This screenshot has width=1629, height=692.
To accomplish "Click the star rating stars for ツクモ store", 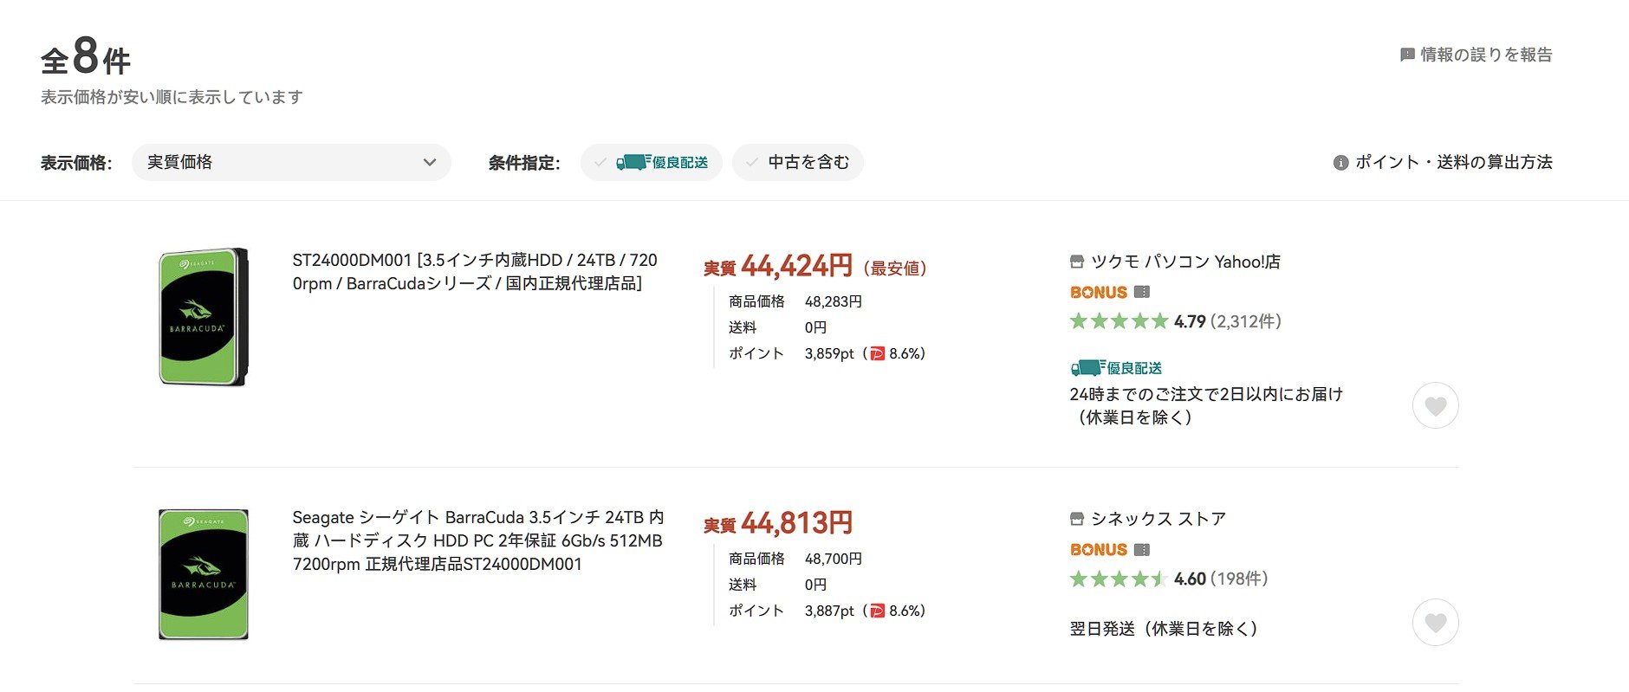I will click(x=1120, y=321).
